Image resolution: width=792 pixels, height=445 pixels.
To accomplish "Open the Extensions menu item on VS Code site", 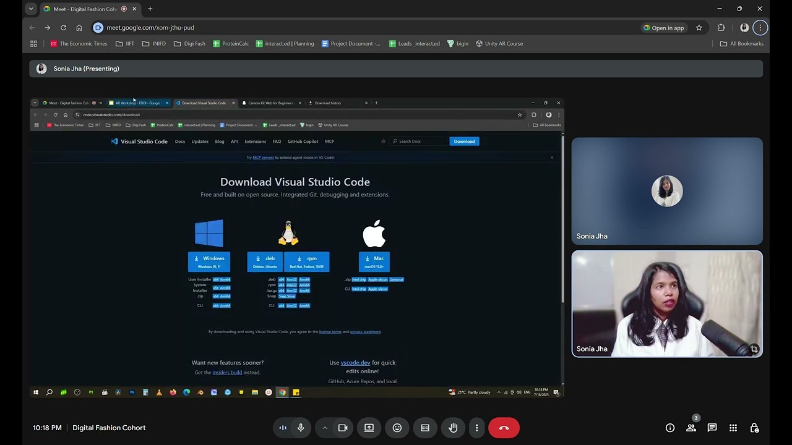I will point(255,142).
